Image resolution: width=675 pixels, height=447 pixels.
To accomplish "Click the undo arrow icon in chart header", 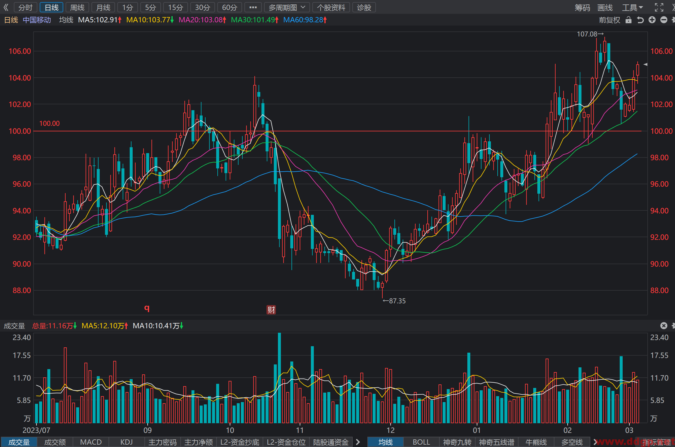I will point(640,20).
